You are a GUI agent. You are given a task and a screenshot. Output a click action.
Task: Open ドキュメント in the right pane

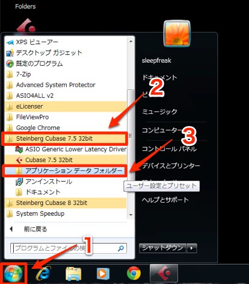[159, 77]
